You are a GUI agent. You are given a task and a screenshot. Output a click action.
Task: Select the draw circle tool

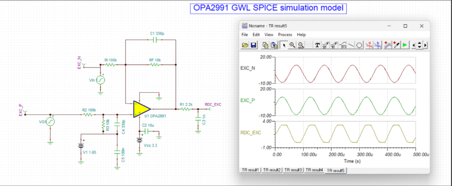[359, 45]
